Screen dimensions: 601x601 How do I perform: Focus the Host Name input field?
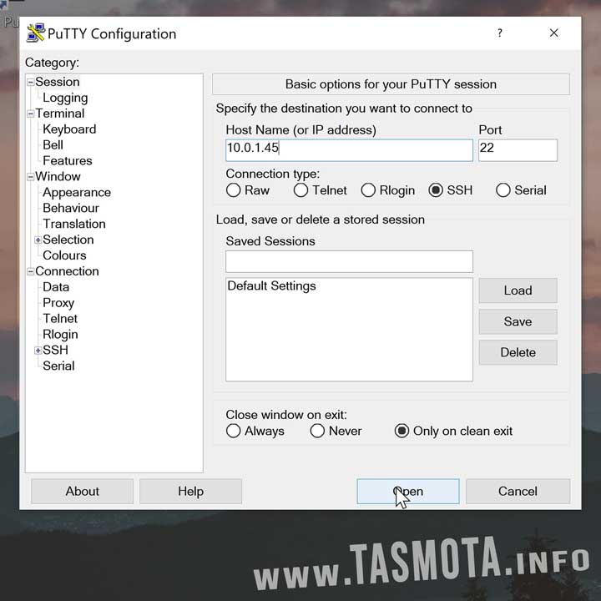point(349,150)
